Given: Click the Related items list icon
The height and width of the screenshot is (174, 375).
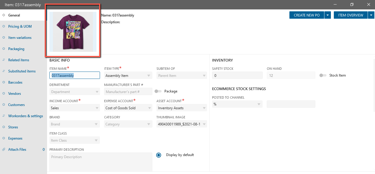Looking at the screenshot, I should click(4, 60).
